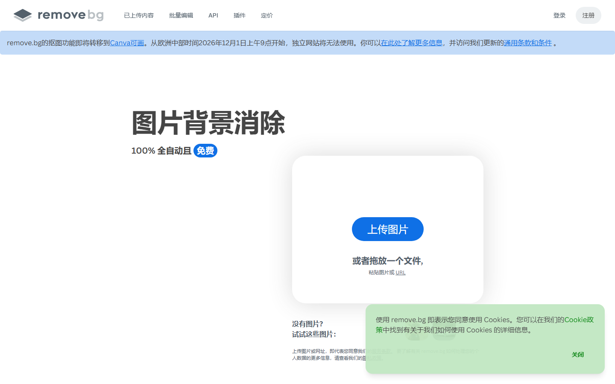Screen dimensions: 615x384
Task: Open the 在此处了解更多信息 link
Action: [412, 43]
